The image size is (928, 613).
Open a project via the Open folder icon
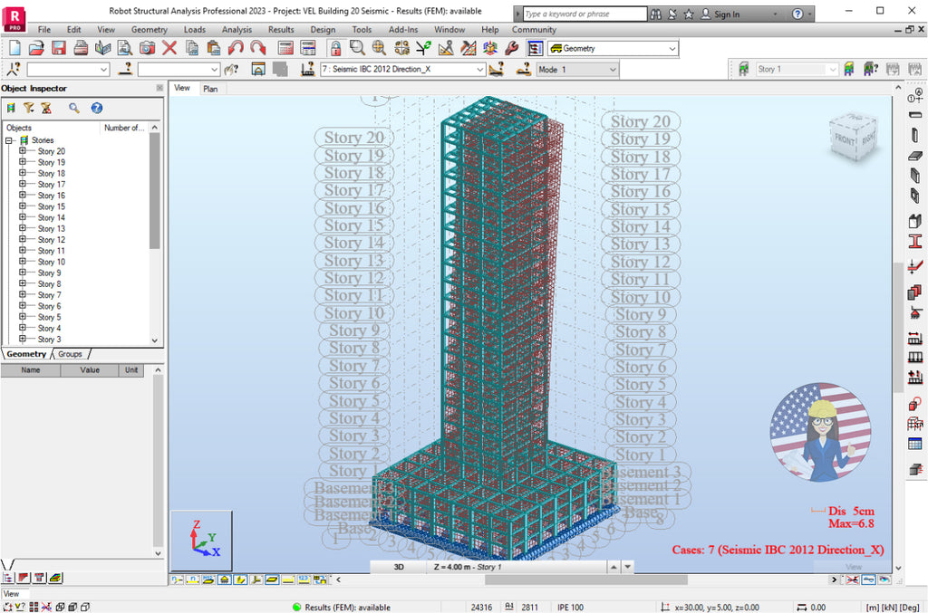pyautogui.click(x=36, y=47)
